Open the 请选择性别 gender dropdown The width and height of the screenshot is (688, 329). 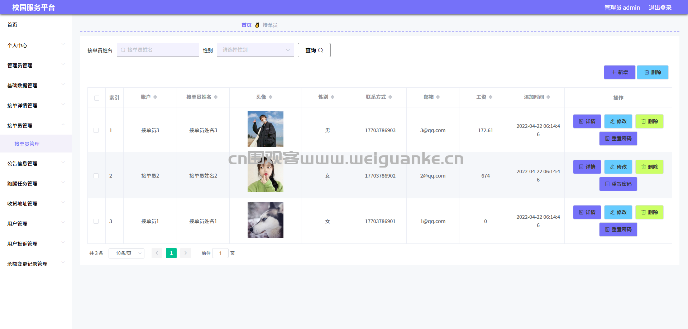255,50
